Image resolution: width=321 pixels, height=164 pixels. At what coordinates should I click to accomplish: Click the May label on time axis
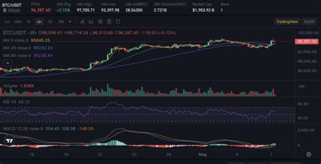coord(203,154)
